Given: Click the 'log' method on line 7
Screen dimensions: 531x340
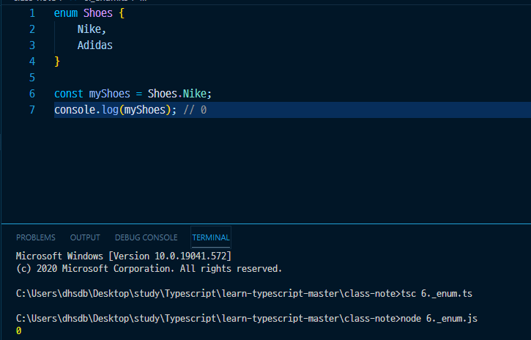Looking at the screenshot, I should tap(110, 110).
